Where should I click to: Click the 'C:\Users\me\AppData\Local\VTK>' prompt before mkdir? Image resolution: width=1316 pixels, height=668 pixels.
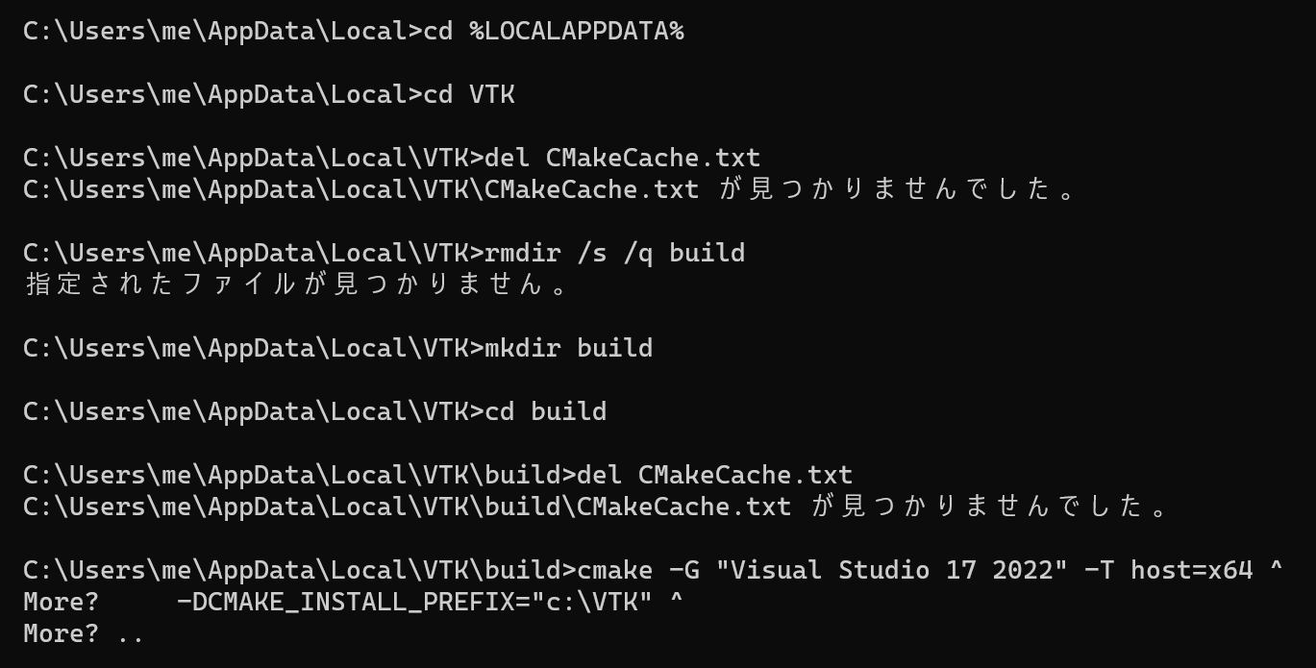(x=254, y=348)
